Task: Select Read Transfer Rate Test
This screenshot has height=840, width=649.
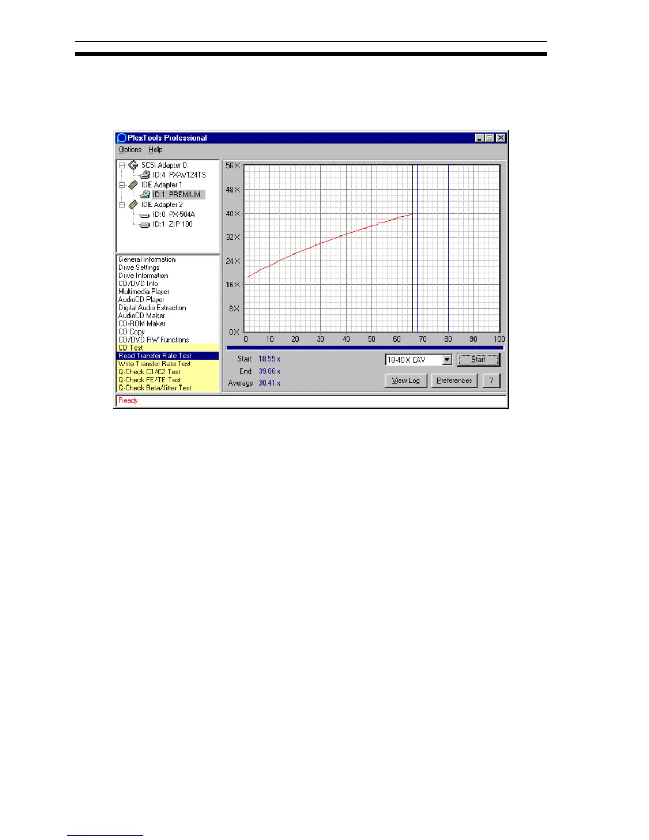Action: click(168, 355)
